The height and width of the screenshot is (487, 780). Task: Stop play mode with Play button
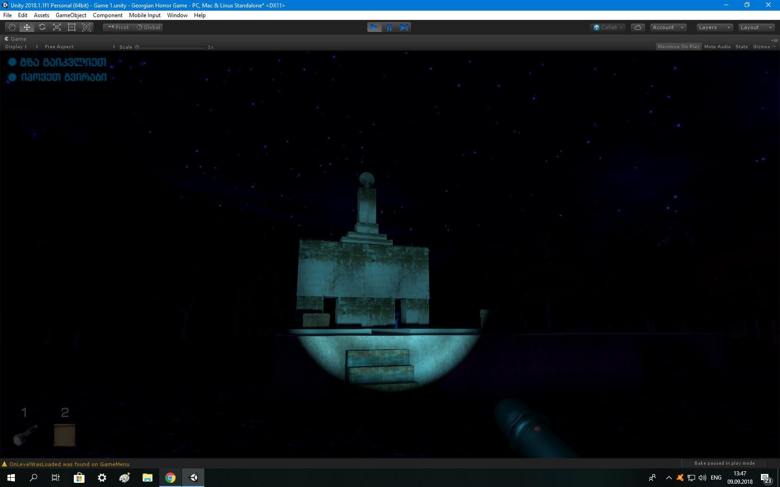point(374,27)
